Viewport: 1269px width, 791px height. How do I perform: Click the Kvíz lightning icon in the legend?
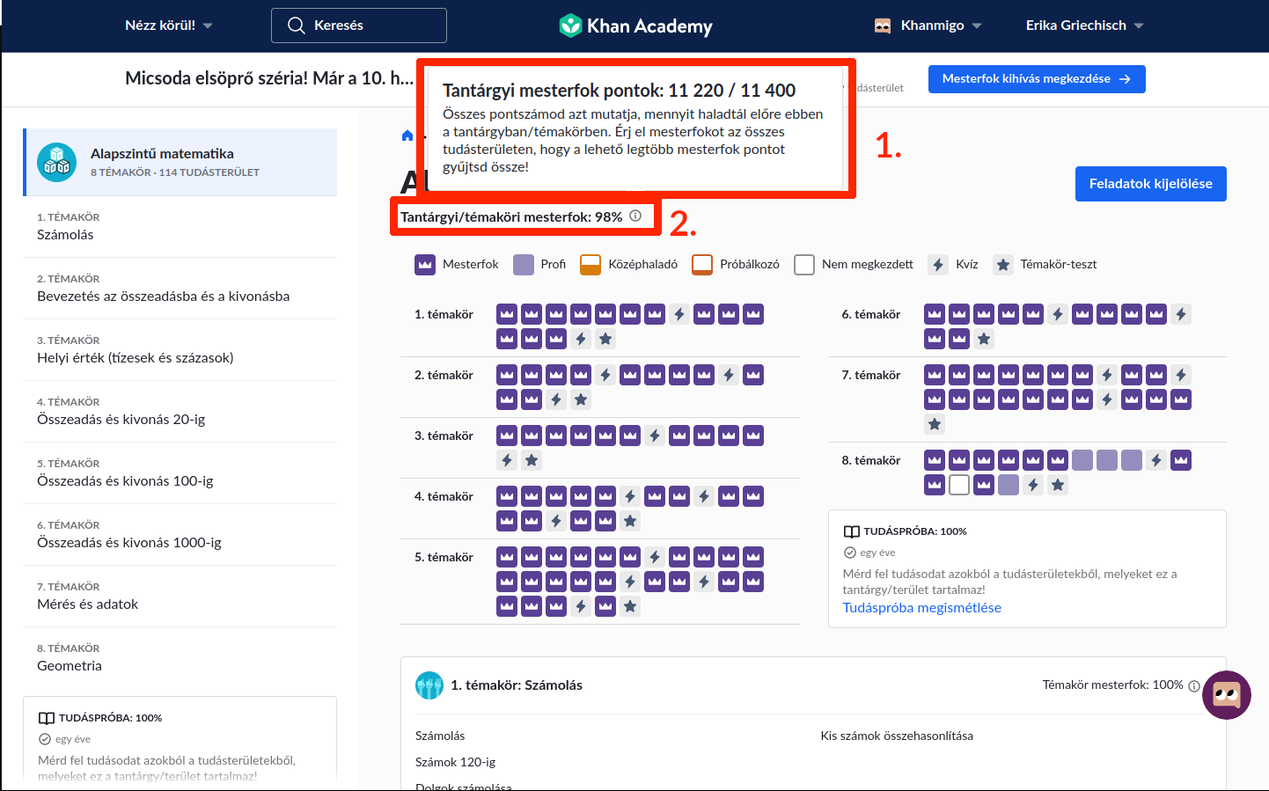[938, 265]
